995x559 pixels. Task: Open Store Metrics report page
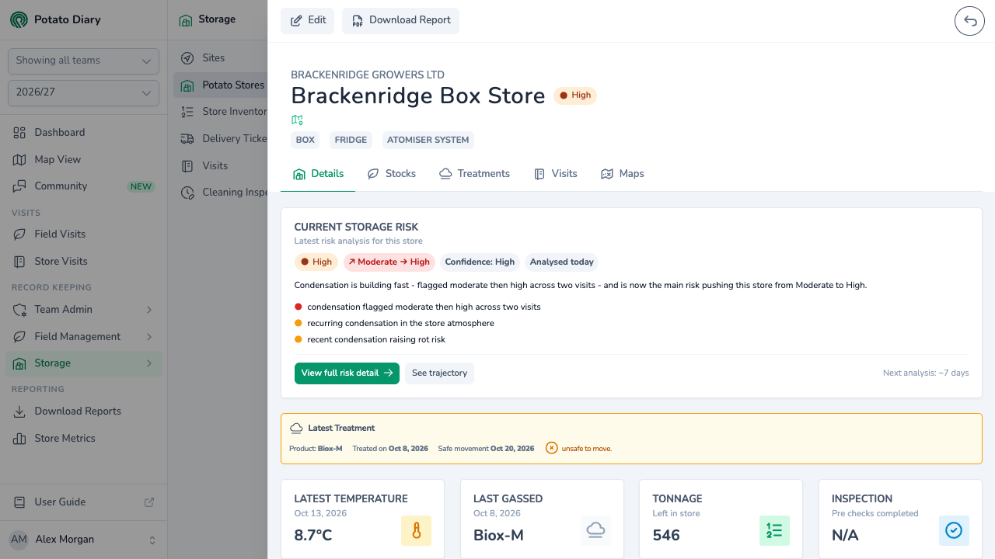pyautogui.click(x=84, y=439)
